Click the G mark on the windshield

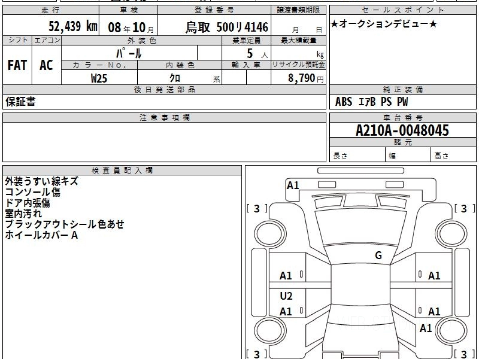378,256
